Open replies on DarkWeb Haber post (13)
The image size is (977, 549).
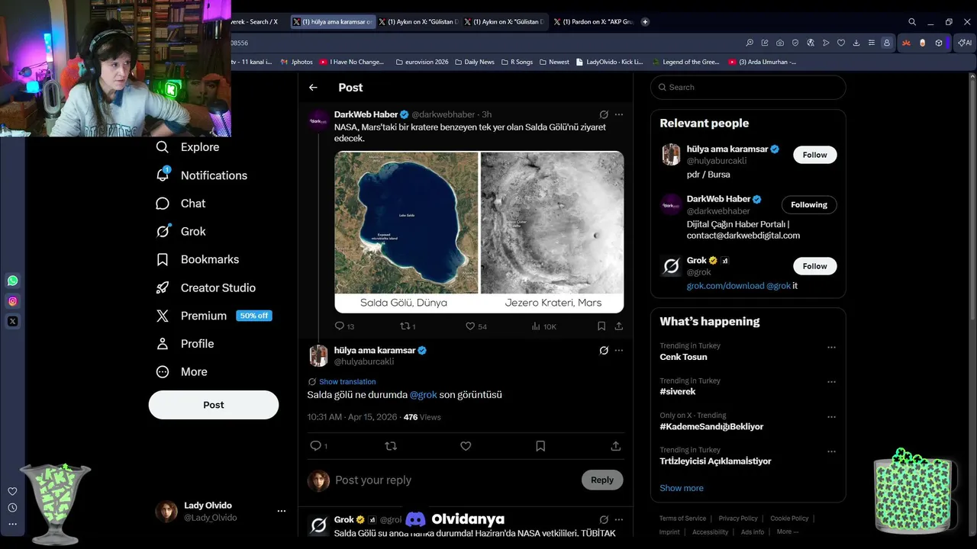pyautogui.click(x=344, y=326)
